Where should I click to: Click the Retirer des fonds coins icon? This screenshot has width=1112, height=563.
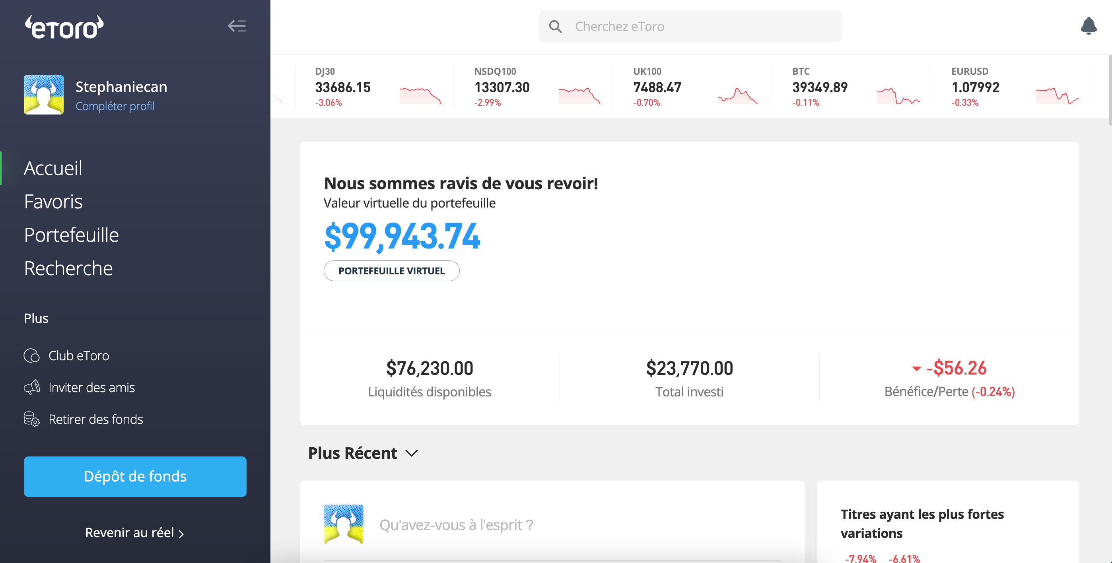[31, 419]
